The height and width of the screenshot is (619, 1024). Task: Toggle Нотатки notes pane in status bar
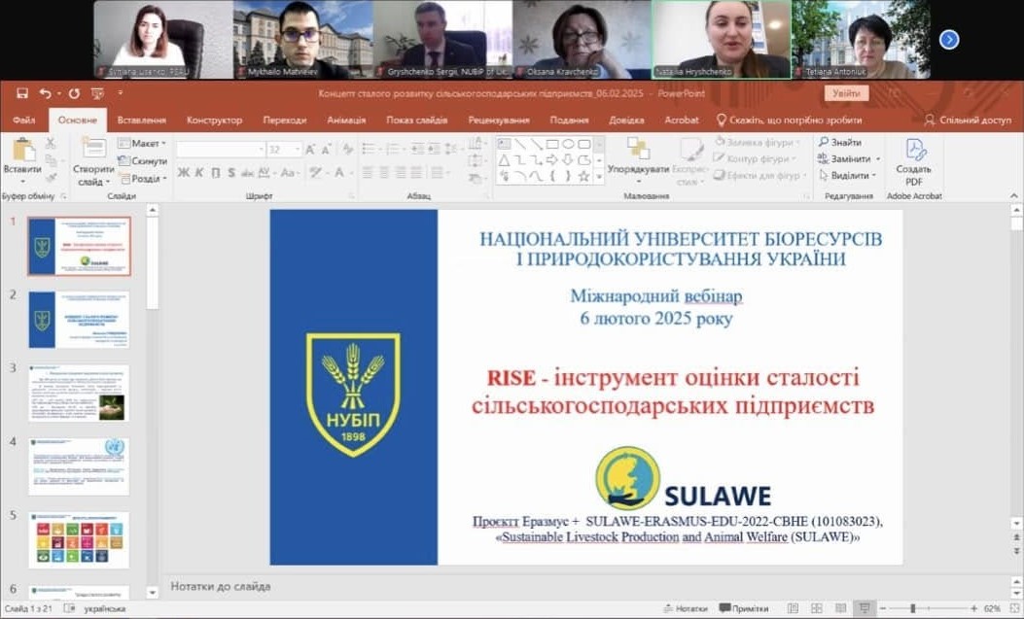point(685,608)
